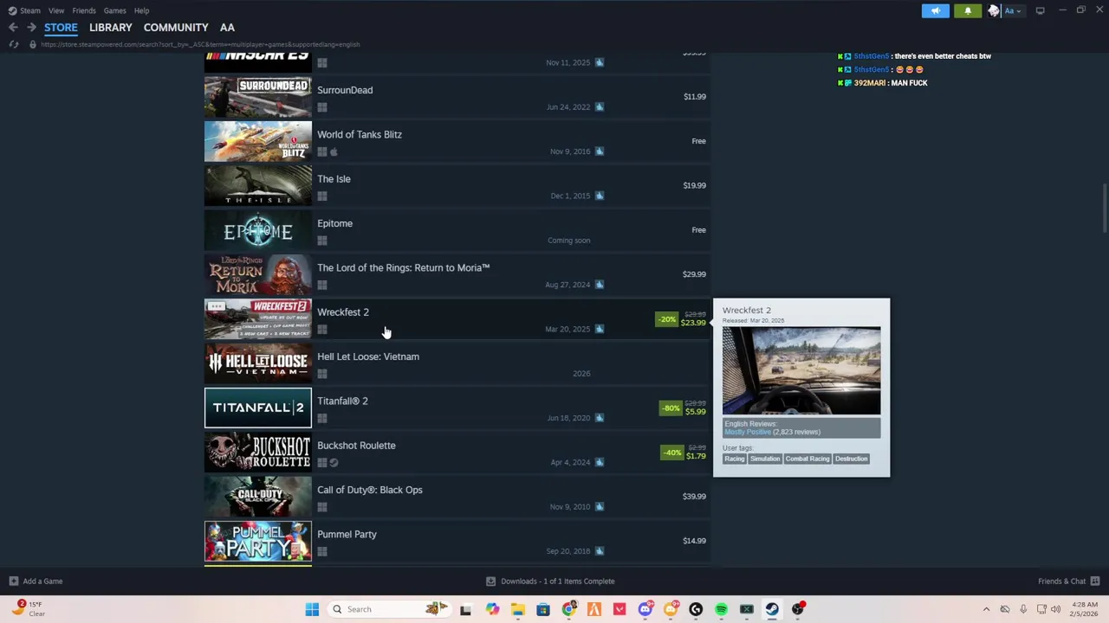The image size is (1109, 623).
Task: Open Chrome from the taskbar
Action: (x=568, y=609)
